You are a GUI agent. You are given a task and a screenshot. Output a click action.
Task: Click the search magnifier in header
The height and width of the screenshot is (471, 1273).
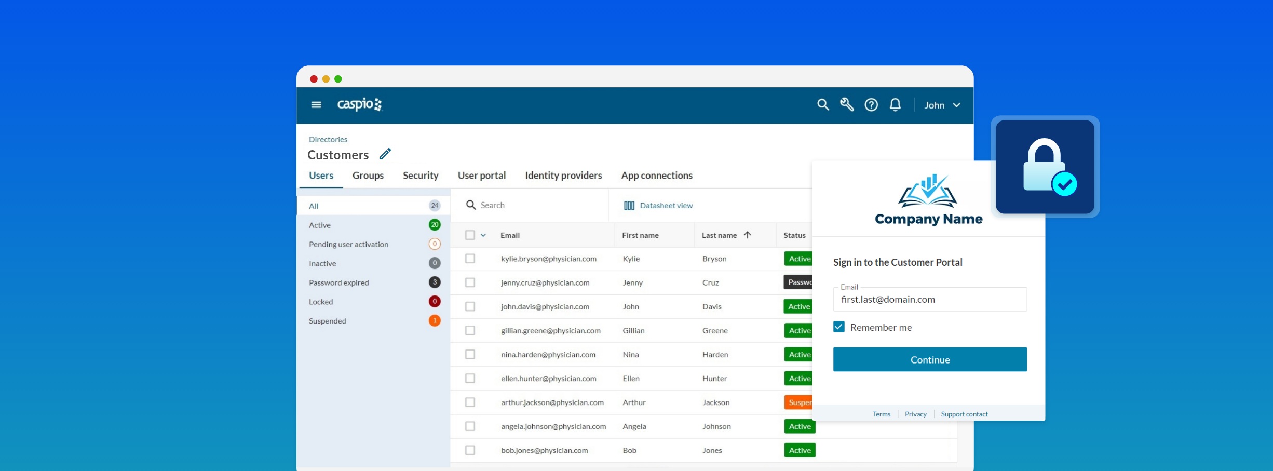click(822, 105)
